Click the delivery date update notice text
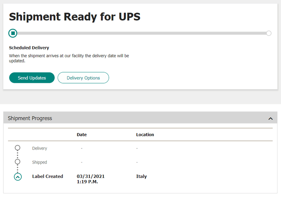Screen dimensions: 281x199 69,58
